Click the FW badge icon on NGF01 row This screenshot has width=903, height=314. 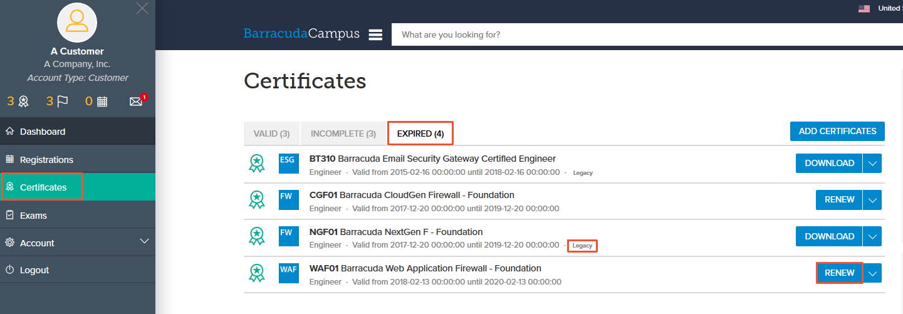[289, 236]
